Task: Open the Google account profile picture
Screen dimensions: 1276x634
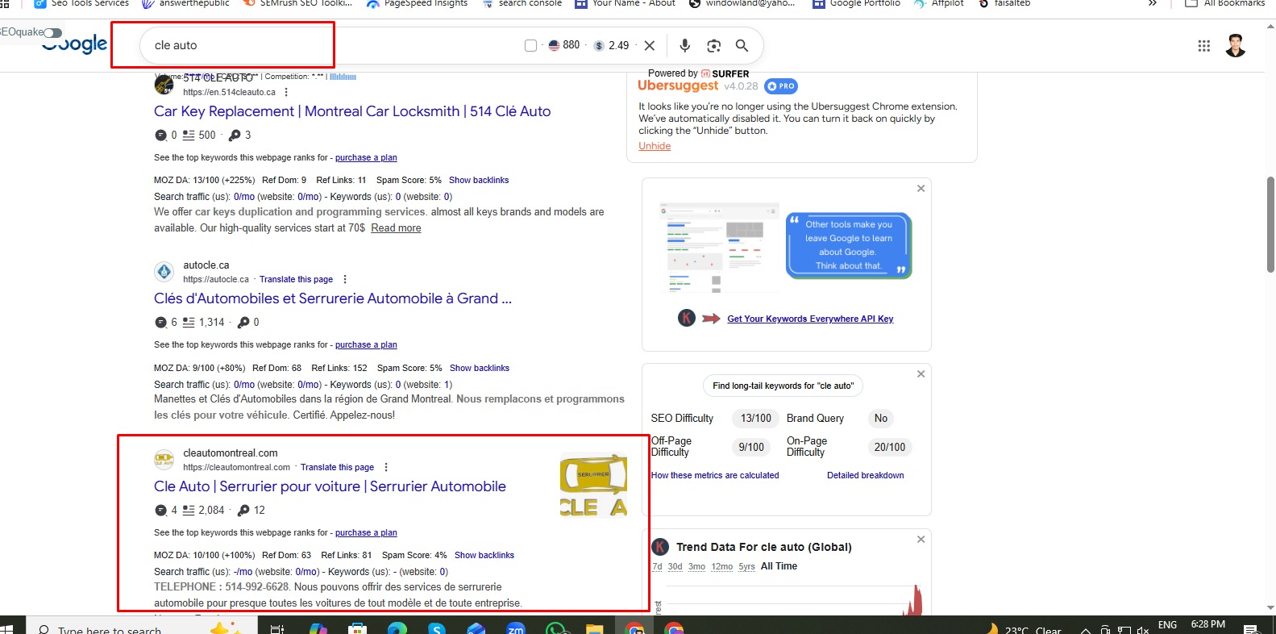Action: [1236, 46]
